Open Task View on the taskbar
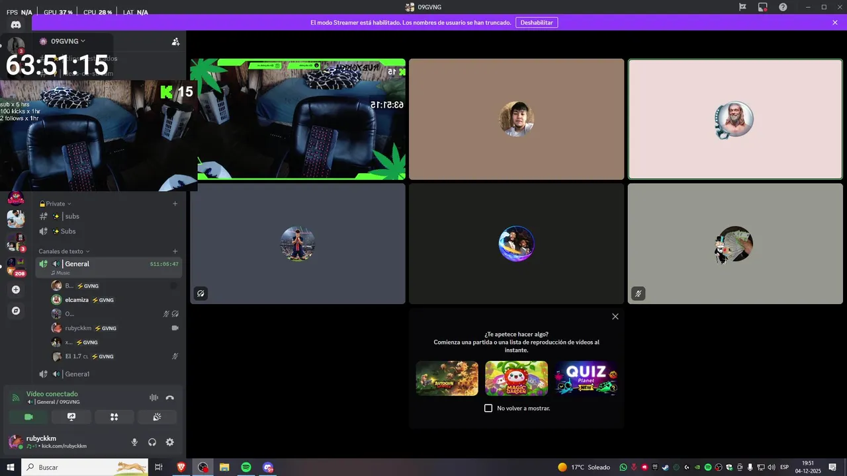 click(x=159, y=467)
